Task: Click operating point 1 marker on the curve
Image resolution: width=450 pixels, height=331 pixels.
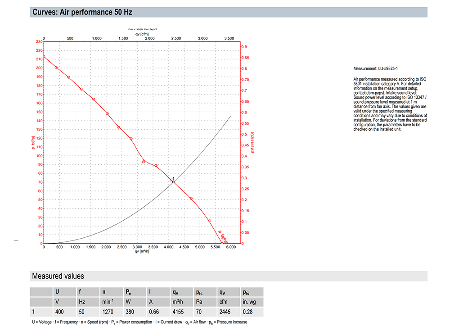Action: (x=173, y=182)
